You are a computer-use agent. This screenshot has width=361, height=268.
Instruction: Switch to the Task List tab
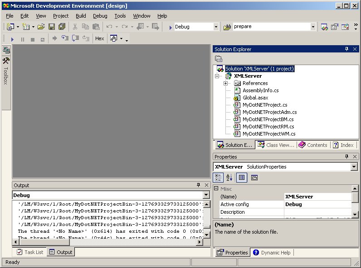[x=30, y=252]
